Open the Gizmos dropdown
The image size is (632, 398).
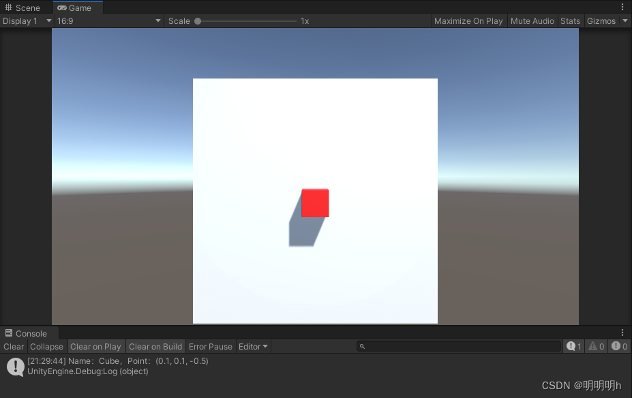pos(605,20)
